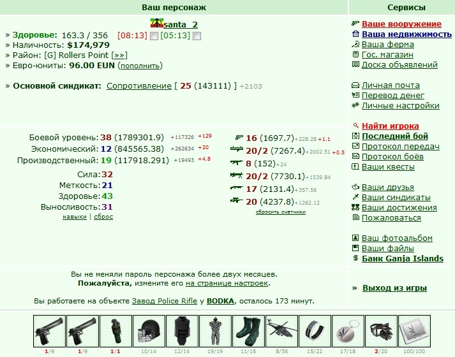
Task: Click the envelope icon beside Личная почта
Action: click(x=355, y=85)
